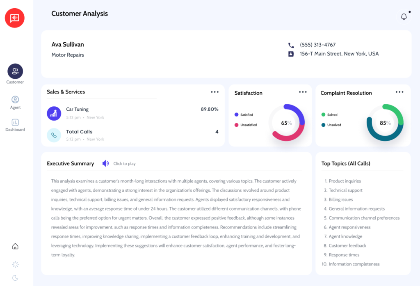Click the address contact card icon

pos(291,54)
